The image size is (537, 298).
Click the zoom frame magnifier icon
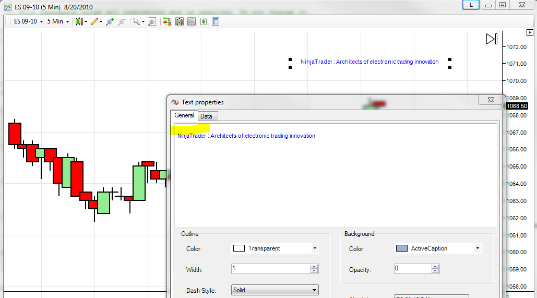(x=152, y=21)
